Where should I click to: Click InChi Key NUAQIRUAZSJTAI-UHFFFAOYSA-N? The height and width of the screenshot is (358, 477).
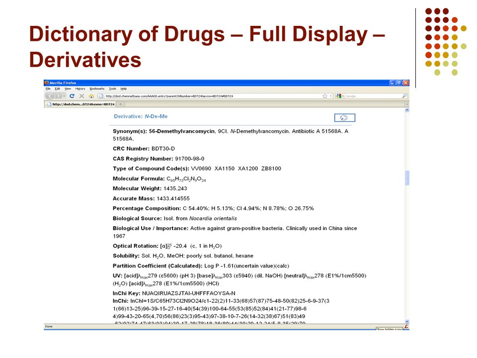(189, 293)
